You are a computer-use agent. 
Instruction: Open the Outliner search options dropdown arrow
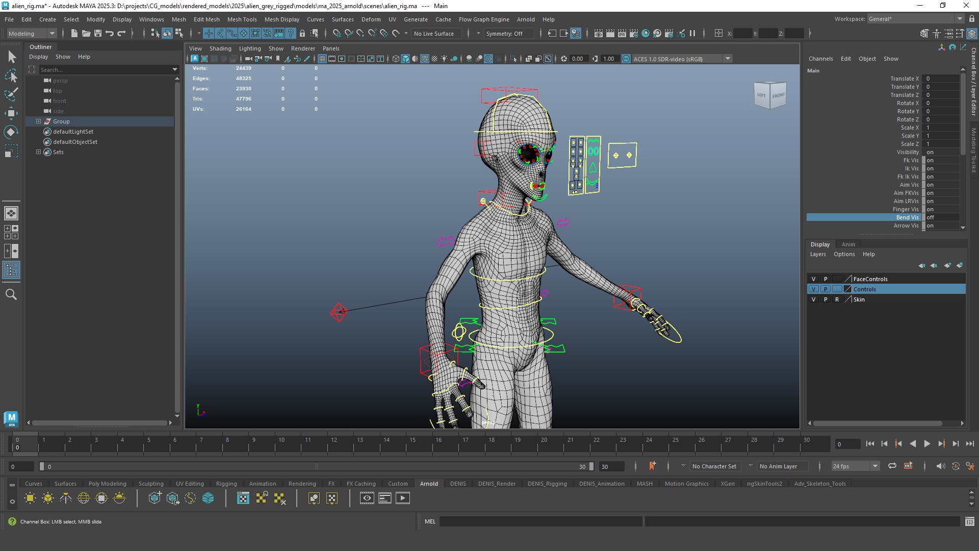pos(175,69)
